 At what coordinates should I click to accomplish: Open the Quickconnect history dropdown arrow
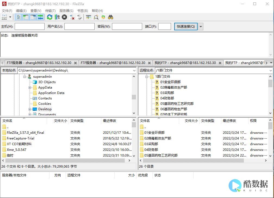tap(201, 27)
